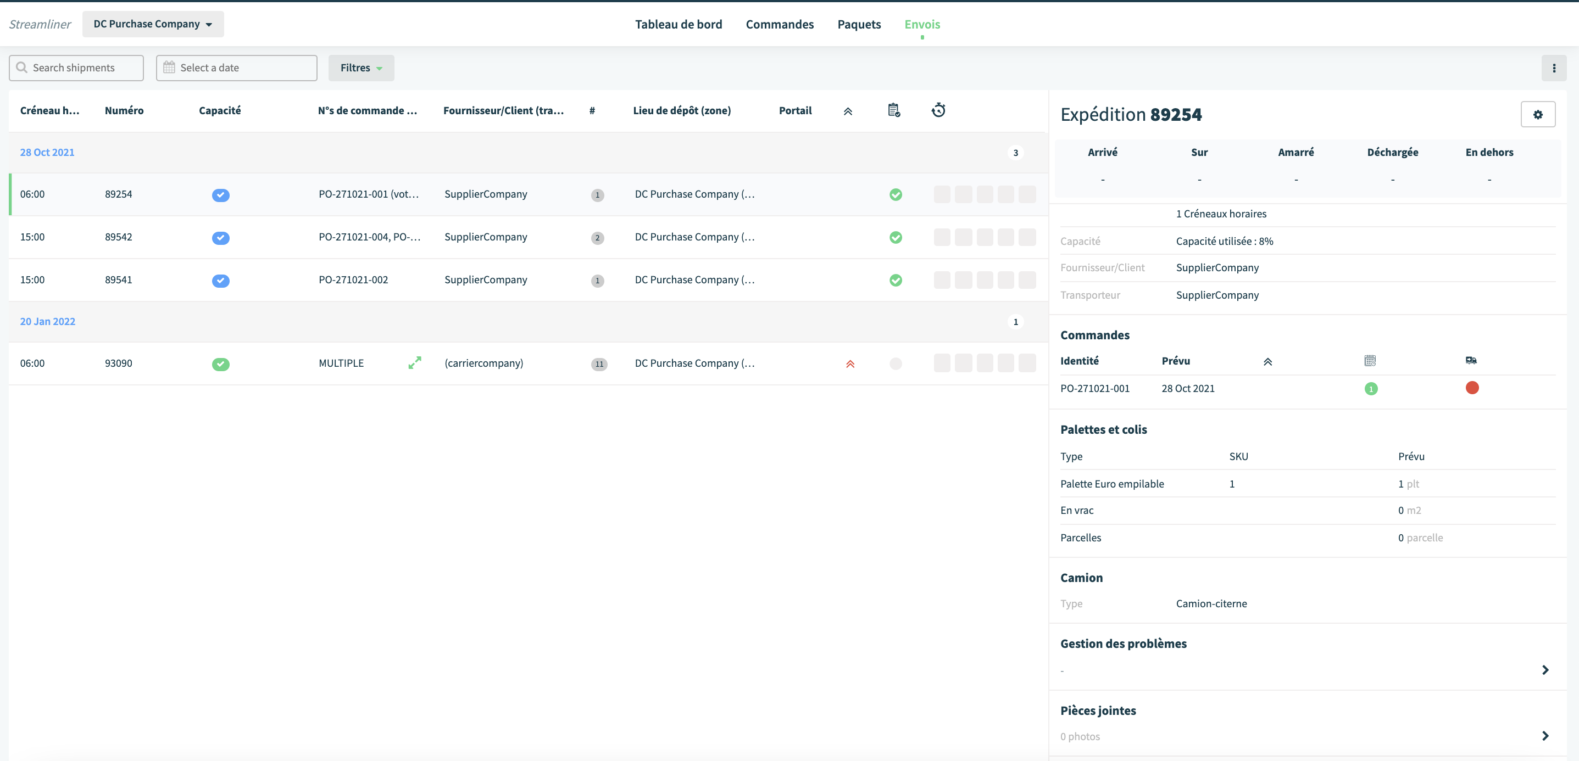Click the calendar icon in Commandes header
The image size is (1579, 761).
pyautogui.click(x=1370, y=360)
